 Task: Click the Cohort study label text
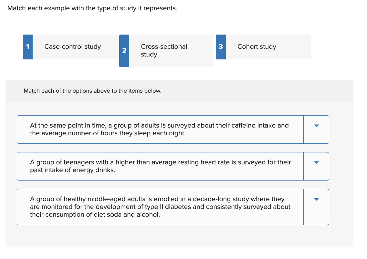coord(257,47)
